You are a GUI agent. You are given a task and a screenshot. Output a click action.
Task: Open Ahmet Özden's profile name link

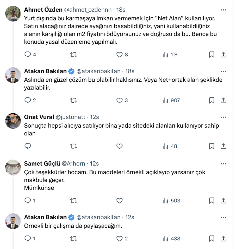[x=43, y=10]
